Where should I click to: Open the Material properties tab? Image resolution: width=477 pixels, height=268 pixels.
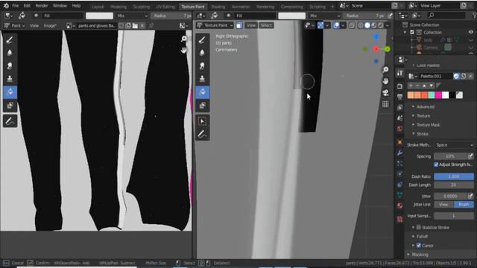(x=399, y=205)
